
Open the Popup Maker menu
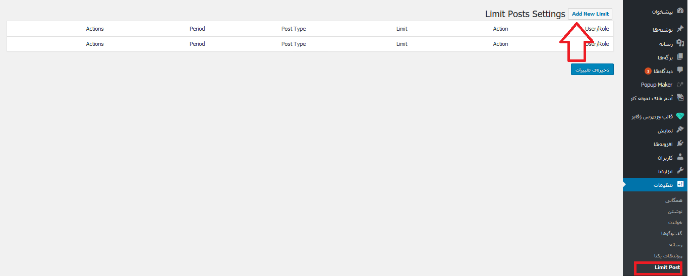[656, 85]
